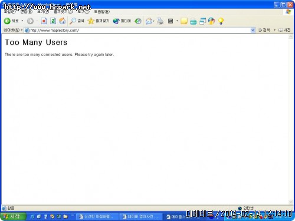Viewport: 295px width, 221px height.
Task: Open the 즐겨찾기(A) menu
Action: (x=63, y=12)
